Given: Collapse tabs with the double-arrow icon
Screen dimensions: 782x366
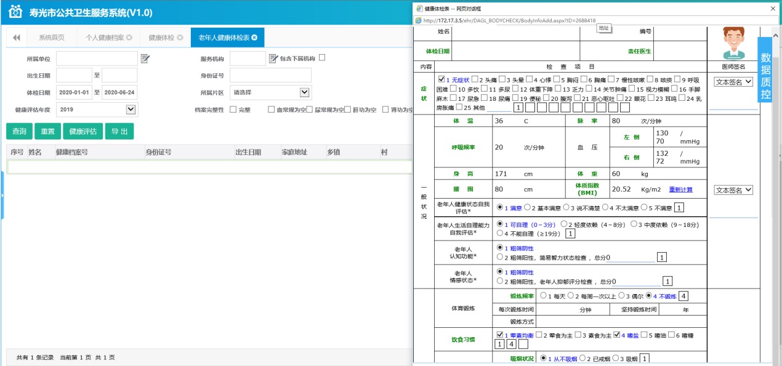Looking at the screenshot, I should (x=16, y=38).
